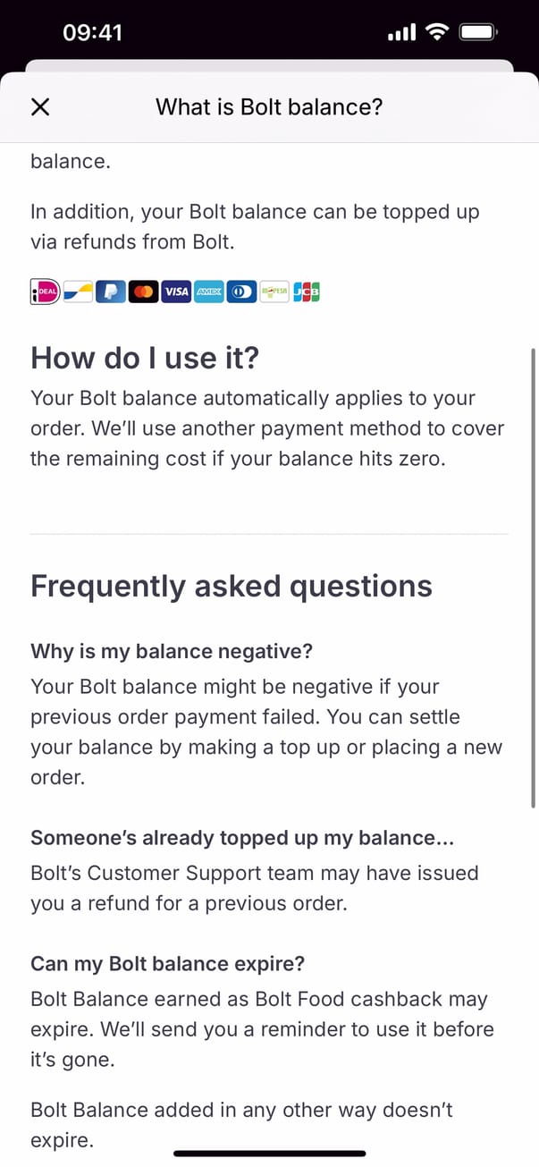Screen dimensions: 539x1167
Task: Click the Mastercard payment icon
Action: [143, 292]
